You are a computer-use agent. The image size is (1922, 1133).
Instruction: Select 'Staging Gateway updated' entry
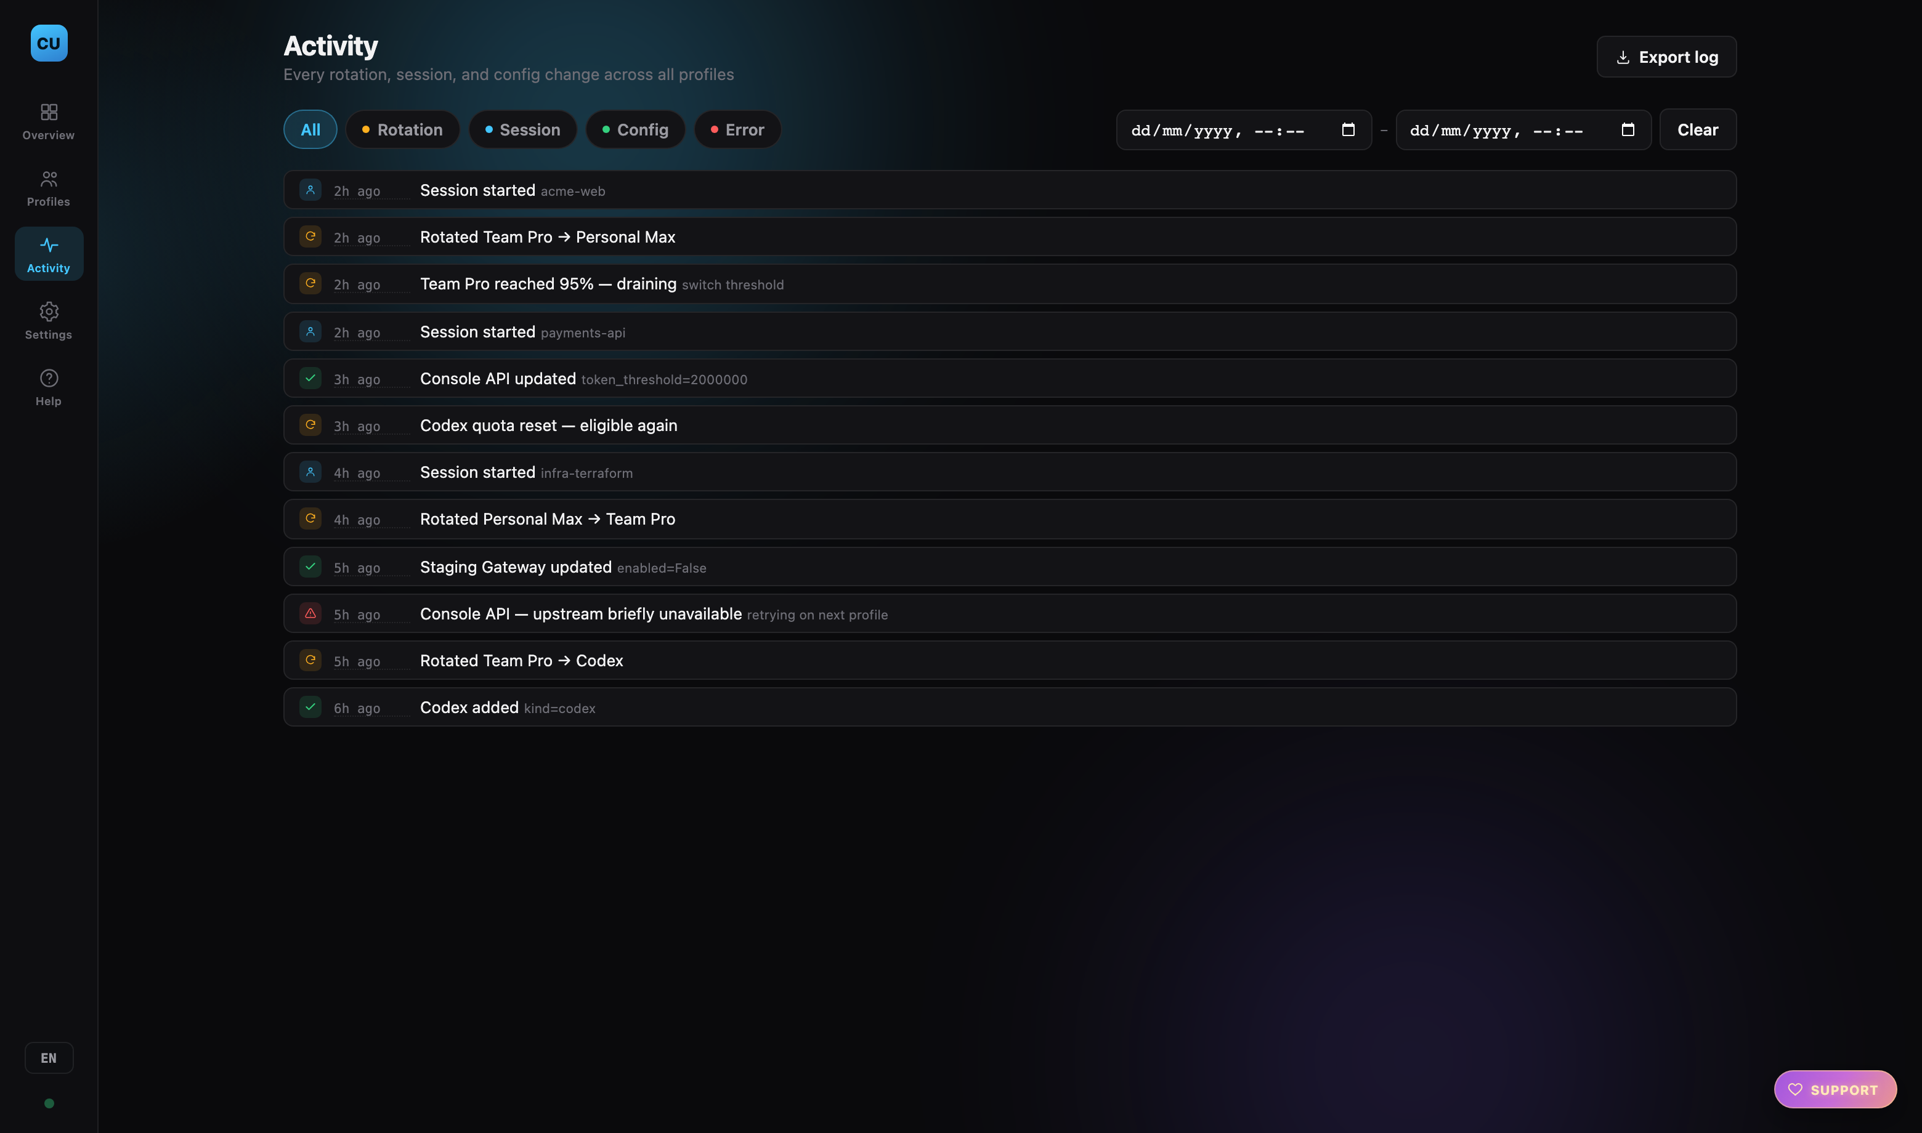516,567
